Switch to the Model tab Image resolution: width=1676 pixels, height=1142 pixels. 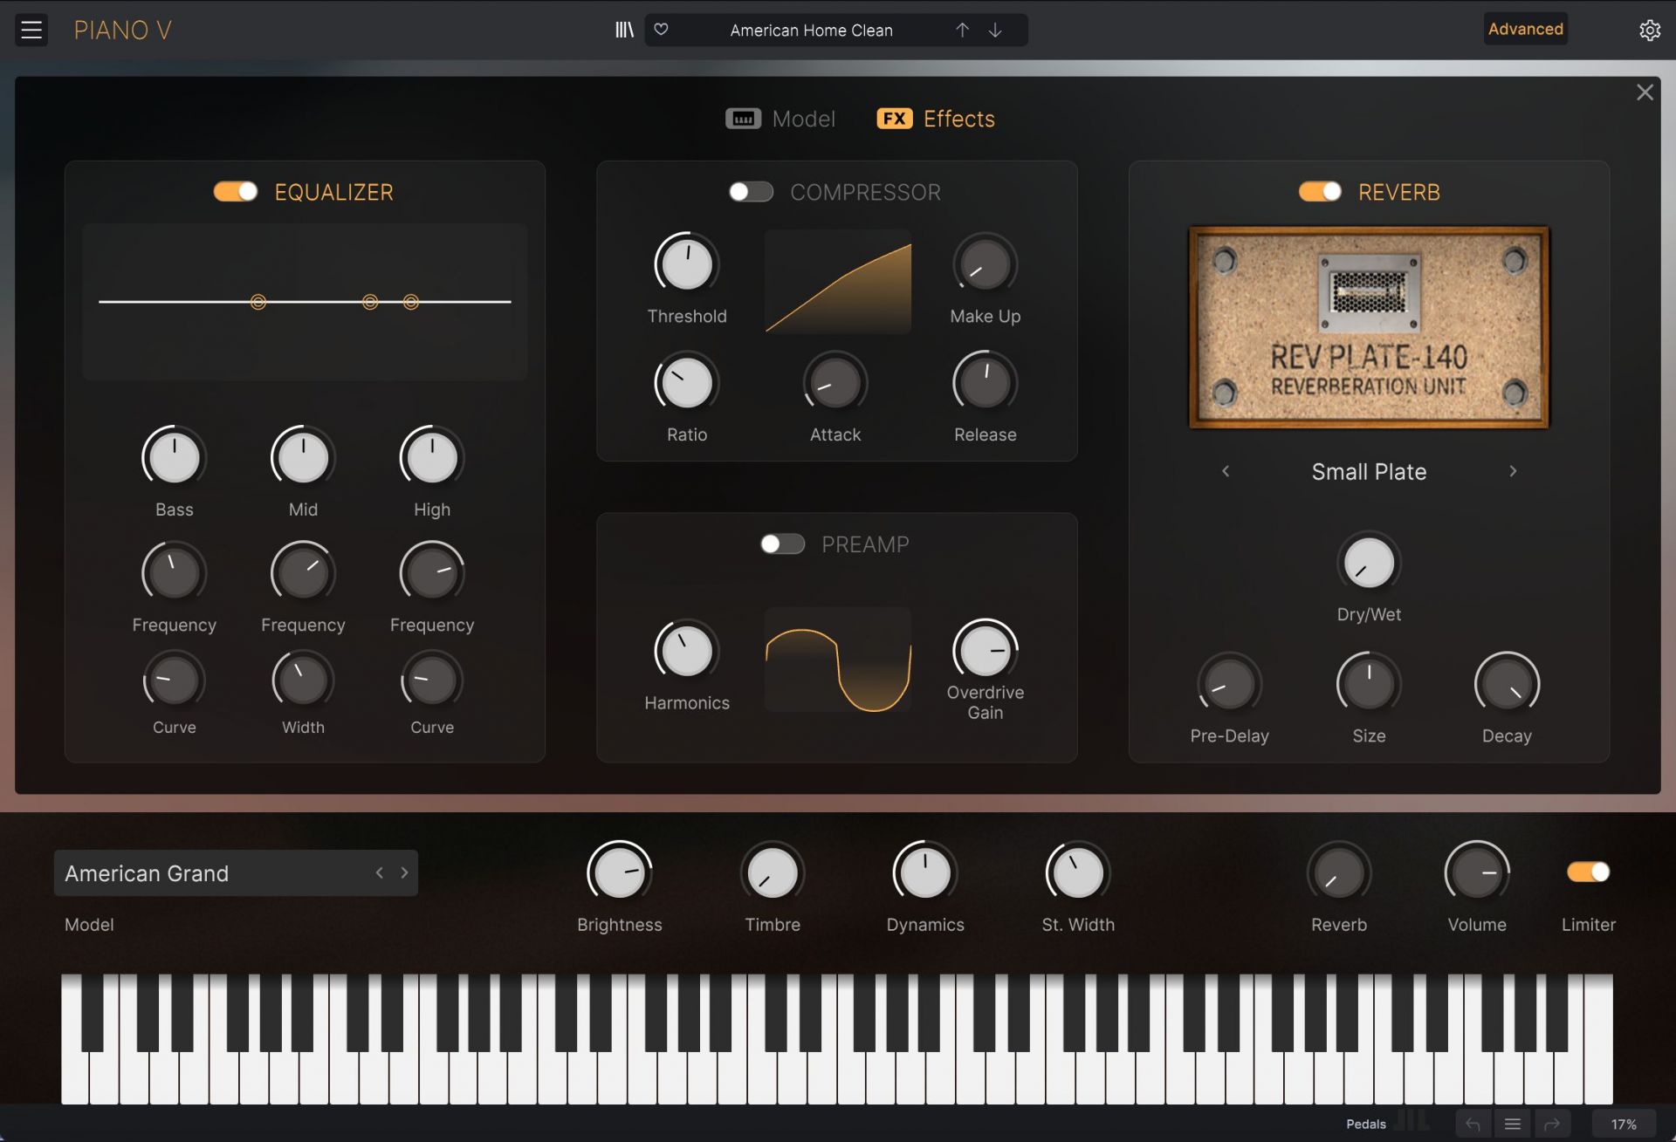click(780, 119)
